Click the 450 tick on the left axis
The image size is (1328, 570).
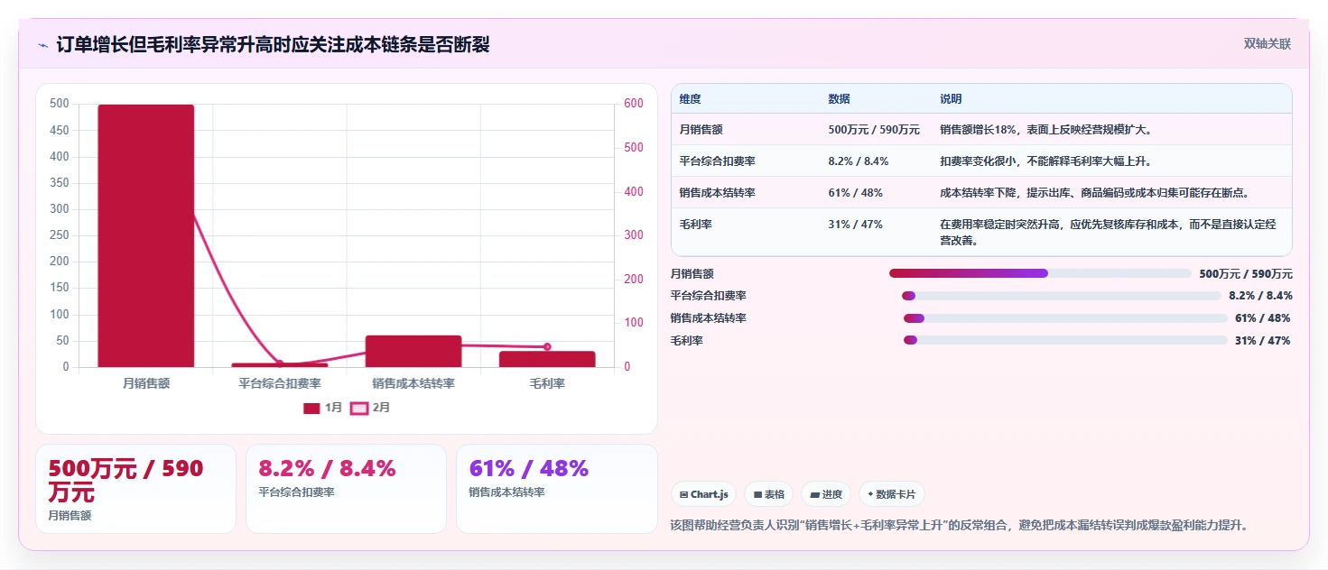[x=59, y=130]
